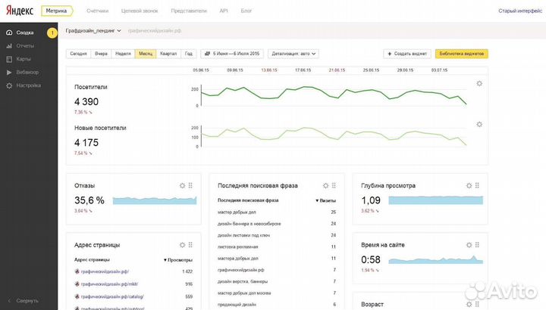Sort search phrases by Визиты column

[x=325, y=200]
